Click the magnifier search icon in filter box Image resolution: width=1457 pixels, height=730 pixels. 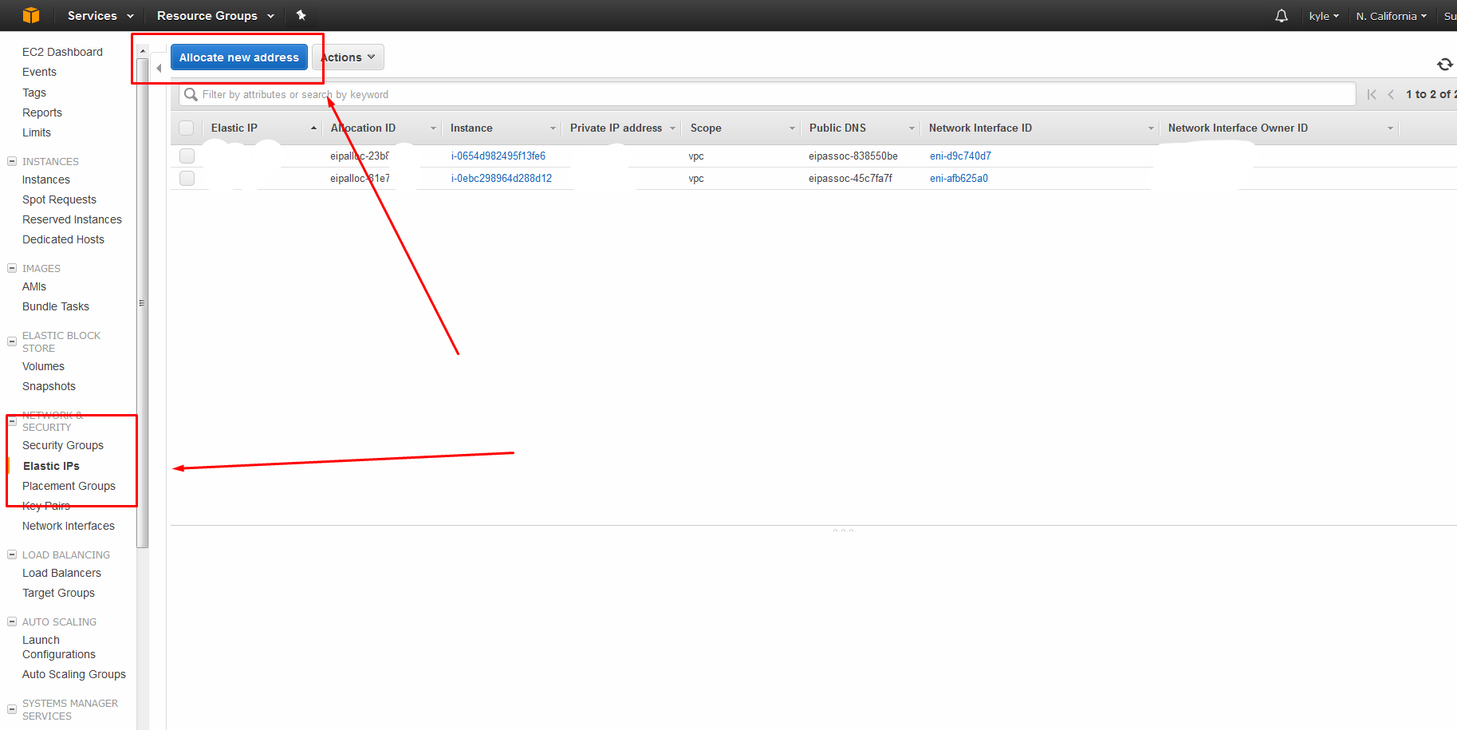[x=191, y=94]
